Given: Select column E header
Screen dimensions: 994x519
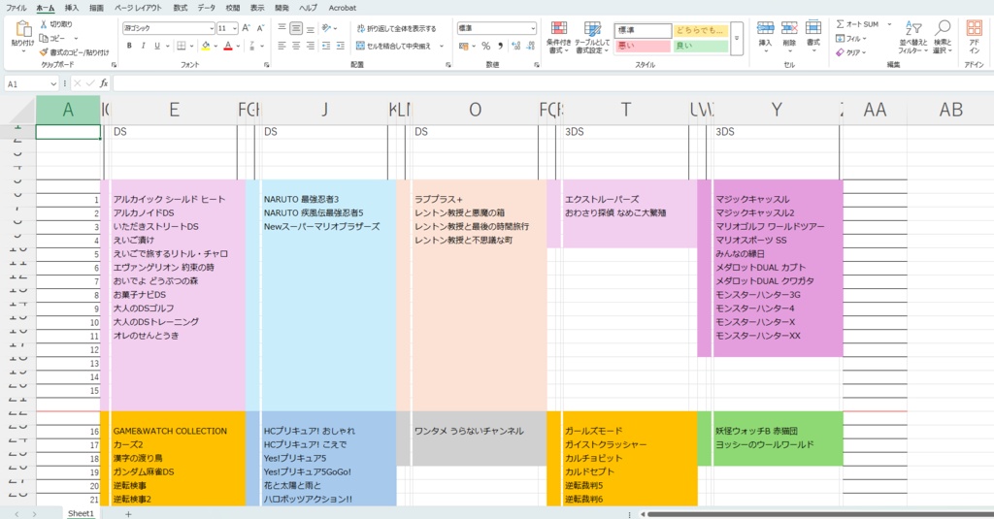Looking at the screenshot, I should [x=174, y=110].
